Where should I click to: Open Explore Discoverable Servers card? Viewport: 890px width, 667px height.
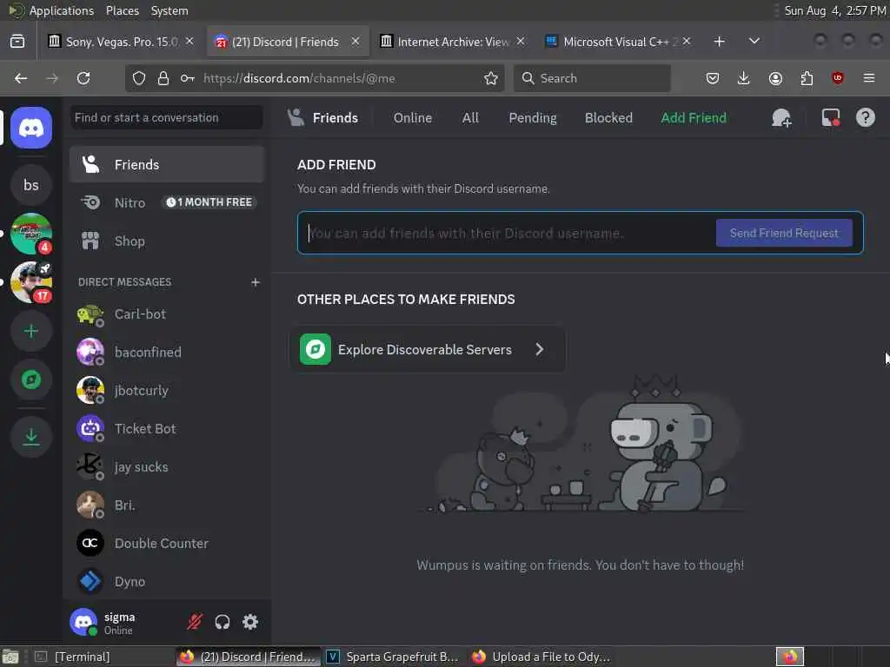[428, 349]
